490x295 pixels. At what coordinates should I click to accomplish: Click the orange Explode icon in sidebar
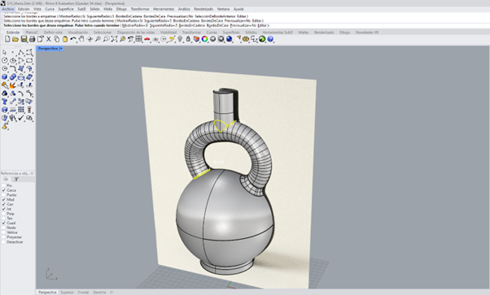(13, 85)
